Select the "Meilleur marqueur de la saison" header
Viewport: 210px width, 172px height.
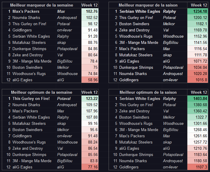click(x=148, y=5)
